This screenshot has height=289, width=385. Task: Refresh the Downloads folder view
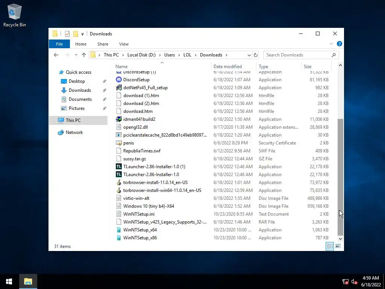(256, 55)
